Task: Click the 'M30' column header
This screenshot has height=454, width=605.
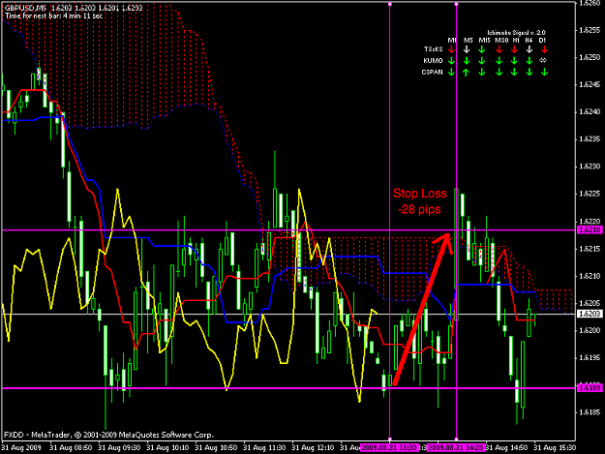Action: (501, 40)
